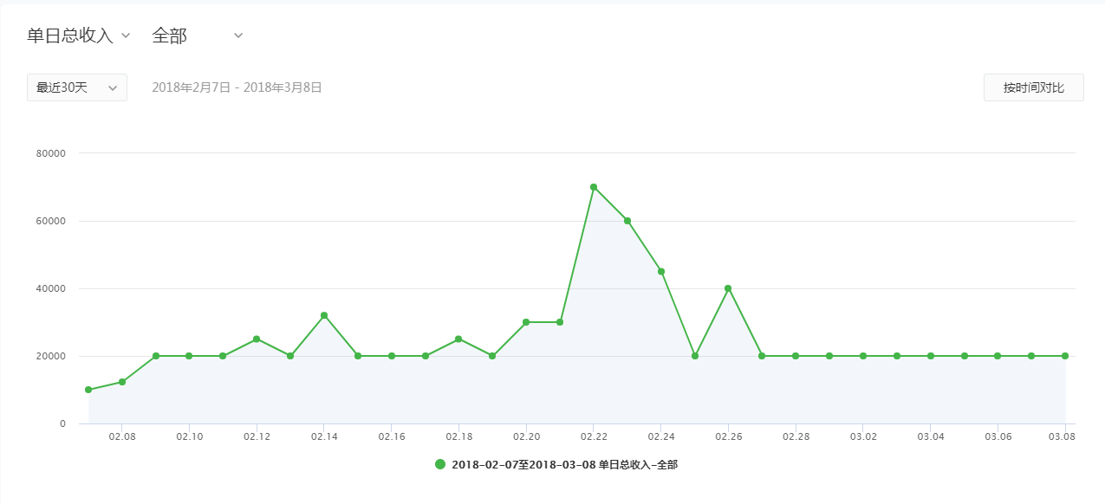Select the peak data point on 02.22
The height and width of the screenshot is (504, 1105).
tap(594, 187)
